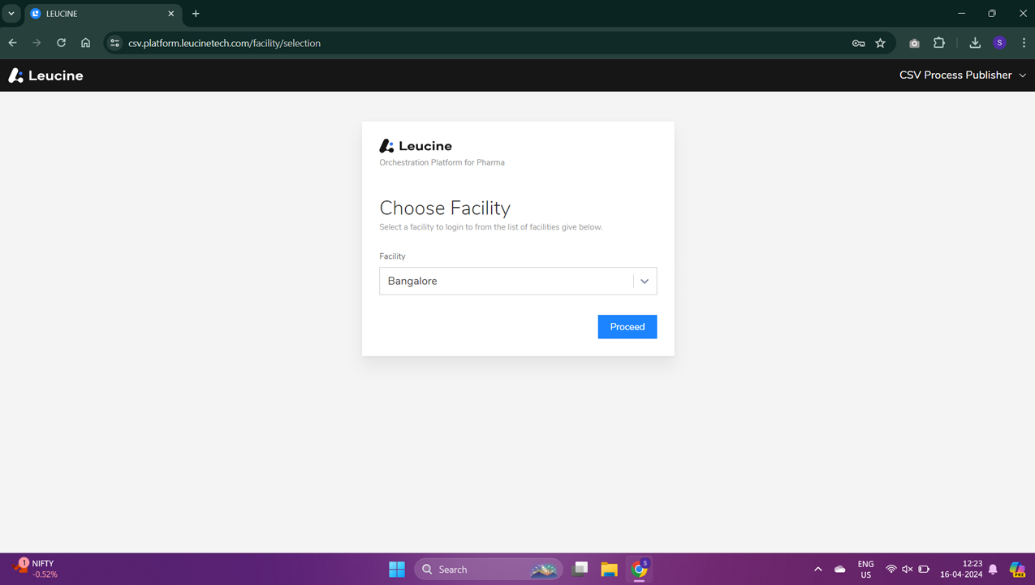Open File Explorer from taskbar
This screenshot has height=585, width=1035.
pyautogui.click(x=609, y=570)
